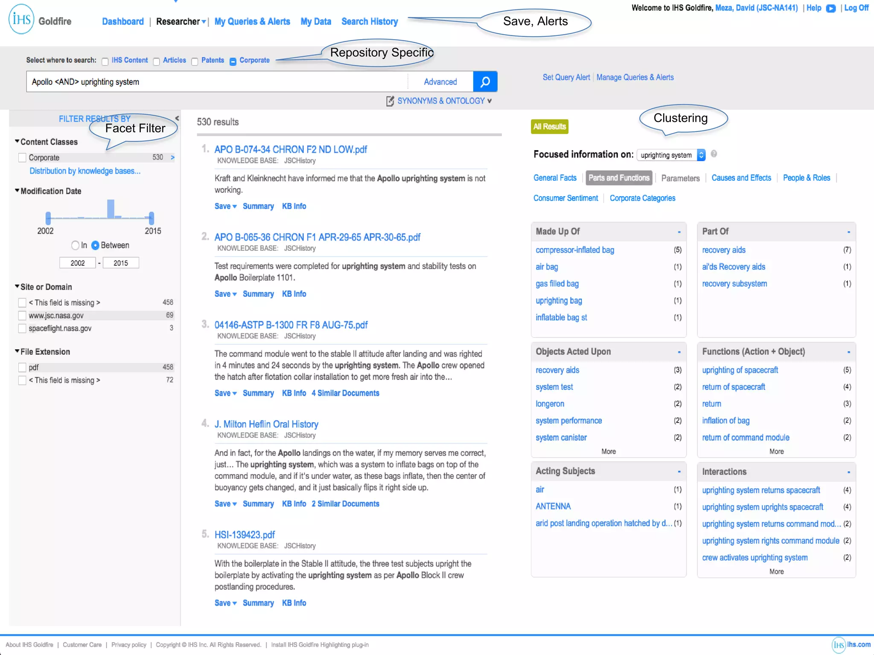Click Manage Queries & Alerts link

pyautogui.click(x=635, y=77)
